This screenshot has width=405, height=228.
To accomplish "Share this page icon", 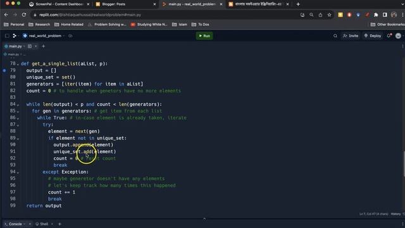I will tap(320, 15).
